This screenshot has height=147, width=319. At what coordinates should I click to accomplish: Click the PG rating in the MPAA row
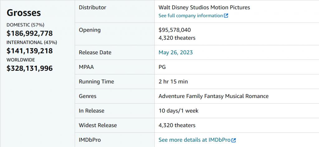tap(162, 67)
